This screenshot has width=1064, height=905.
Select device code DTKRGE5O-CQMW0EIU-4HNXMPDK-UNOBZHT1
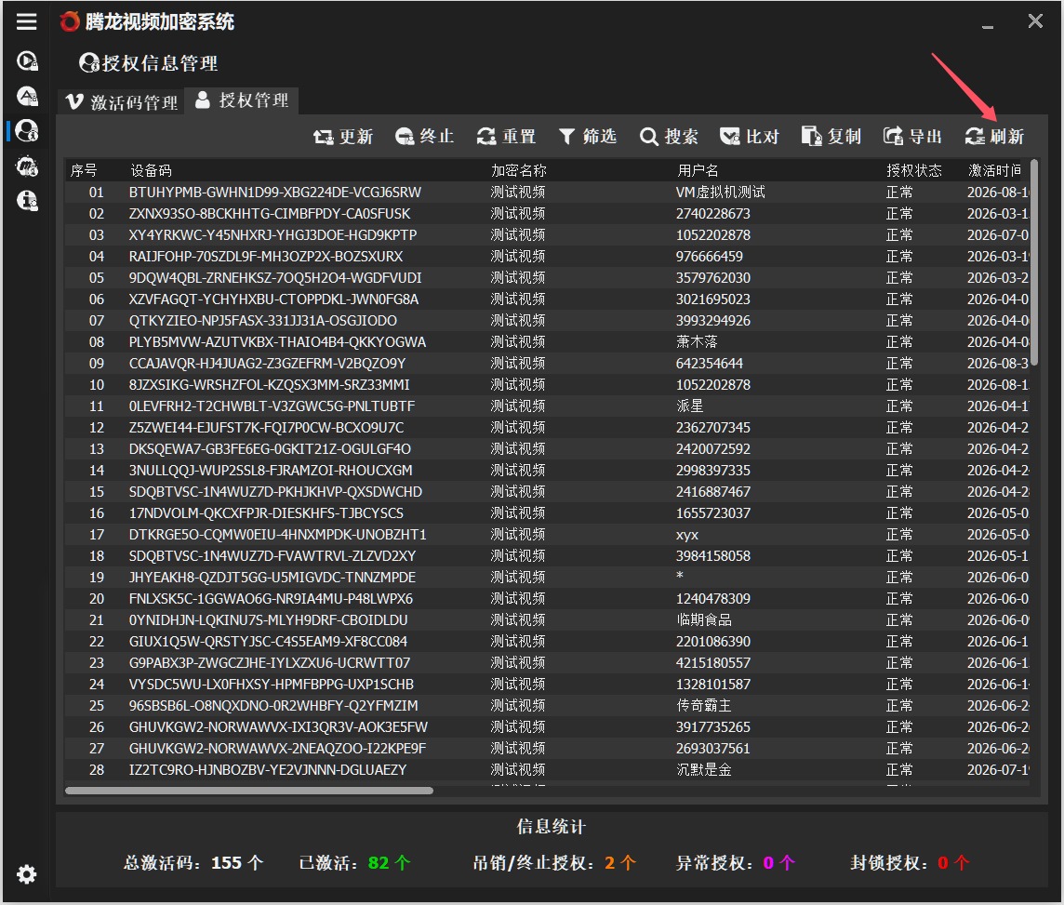(277, 535)
